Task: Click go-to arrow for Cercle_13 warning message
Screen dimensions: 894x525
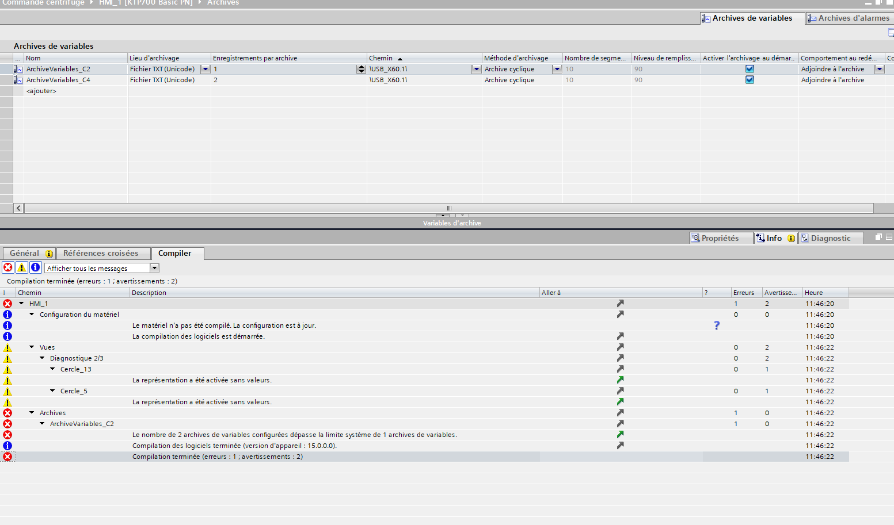Action: 620,380
